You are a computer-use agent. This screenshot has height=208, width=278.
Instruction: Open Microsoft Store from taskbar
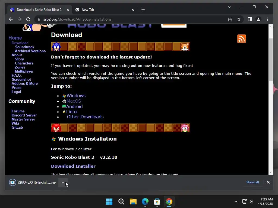coord(157,201)
